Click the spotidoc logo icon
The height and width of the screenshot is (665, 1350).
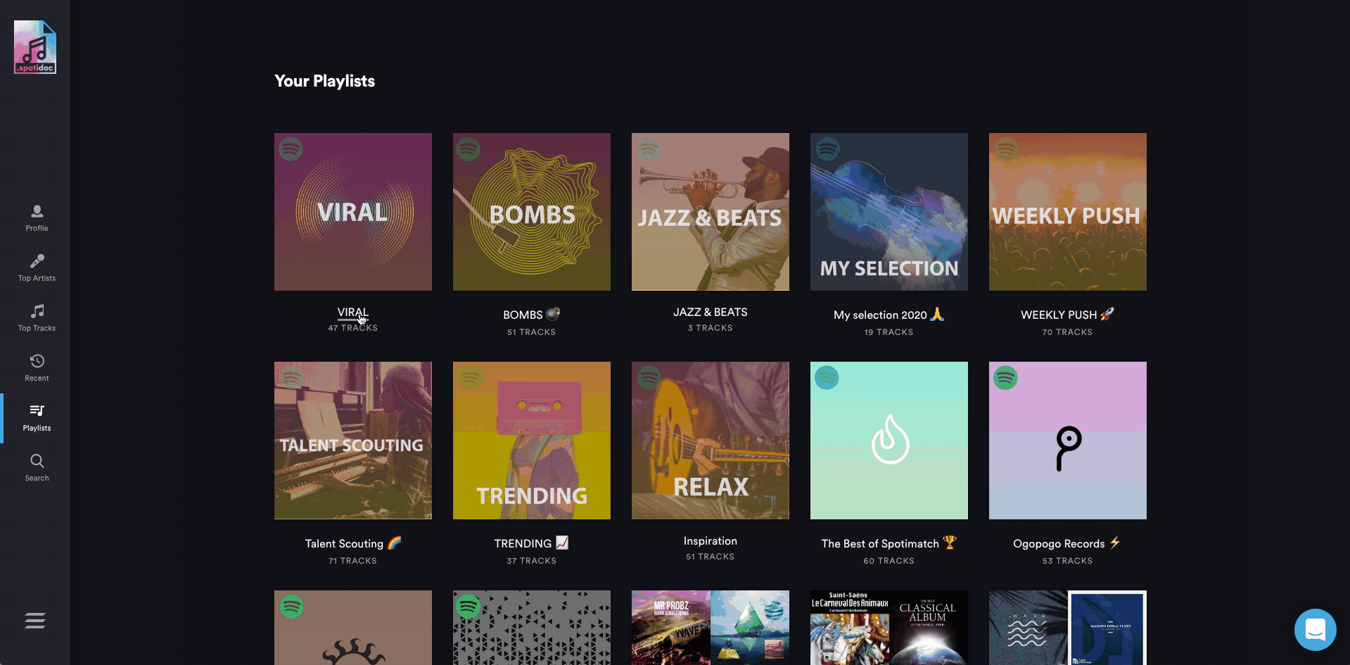tap(35, 47)
